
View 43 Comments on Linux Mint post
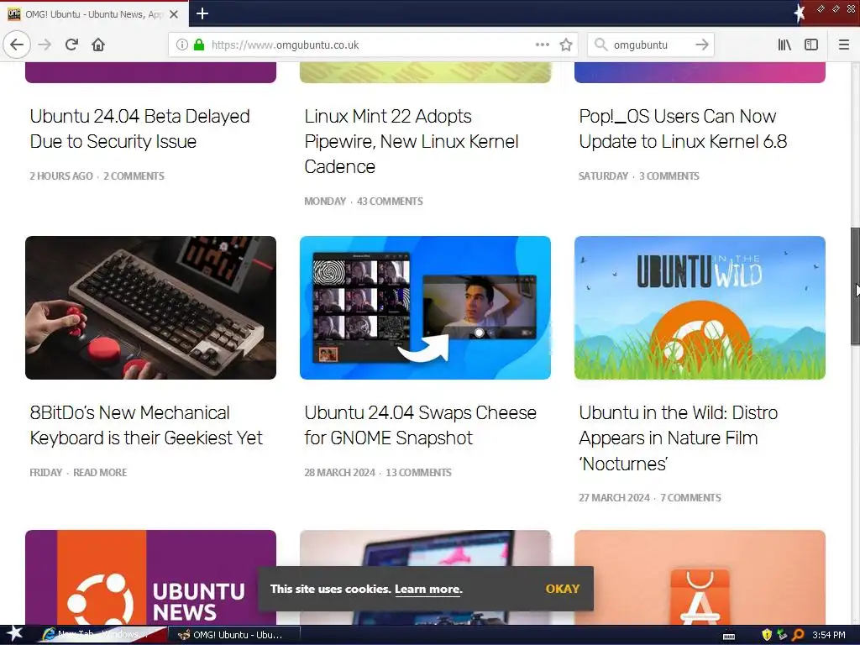pos(390,202)
